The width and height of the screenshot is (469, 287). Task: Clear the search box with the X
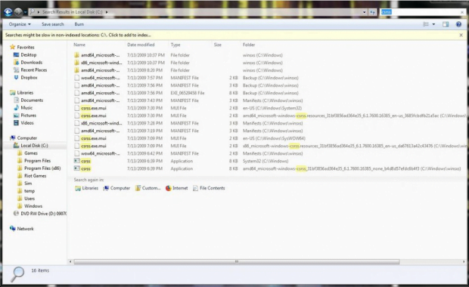pyautogui.click(x=462, y=12)
